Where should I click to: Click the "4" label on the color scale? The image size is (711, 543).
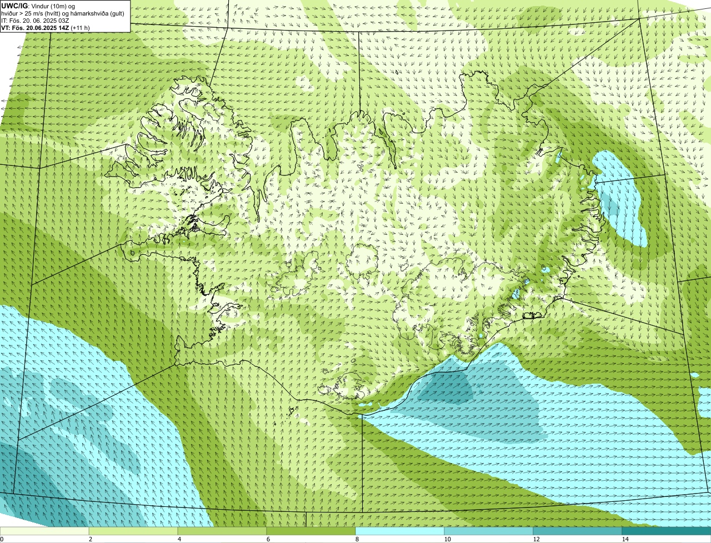179,539
